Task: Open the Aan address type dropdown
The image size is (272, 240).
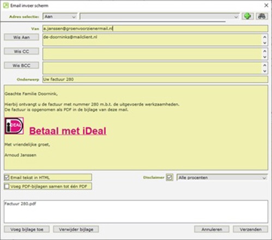Action: pos(59,16)
